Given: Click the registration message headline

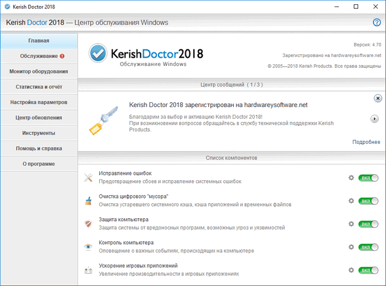Looking at the screenshot, I should 218,105.
